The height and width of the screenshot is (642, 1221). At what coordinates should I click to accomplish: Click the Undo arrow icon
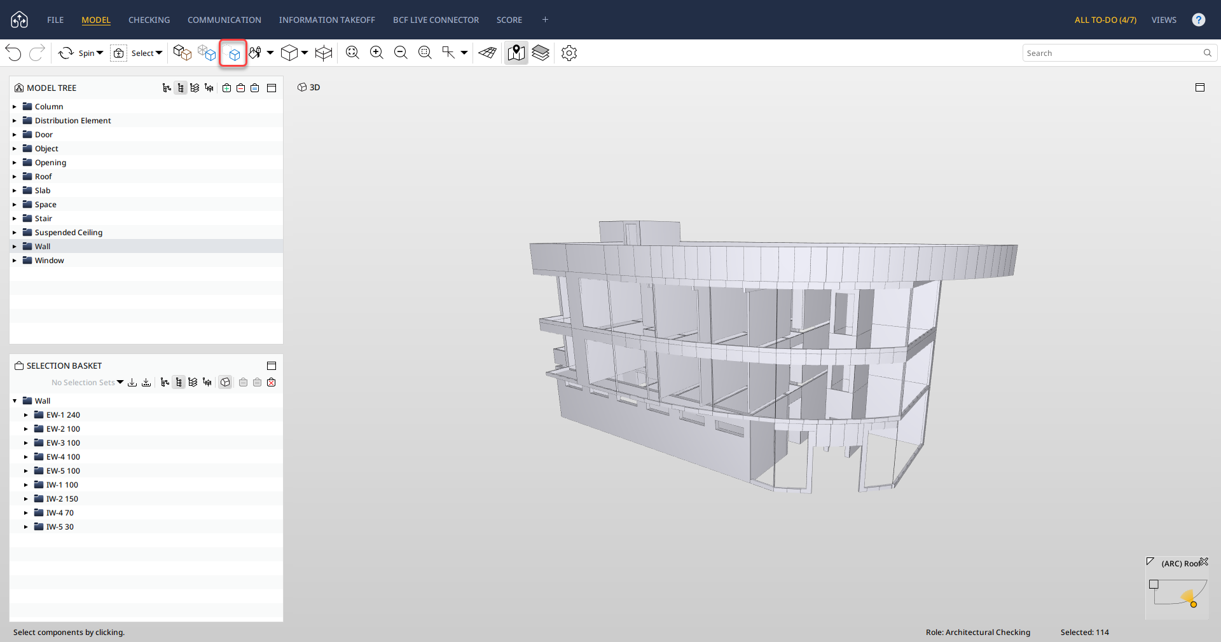tap(13, 53)
